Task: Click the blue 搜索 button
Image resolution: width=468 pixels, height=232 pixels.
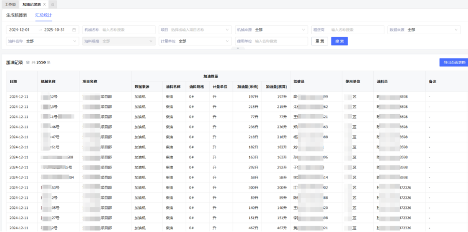Action: pos(339,41)
